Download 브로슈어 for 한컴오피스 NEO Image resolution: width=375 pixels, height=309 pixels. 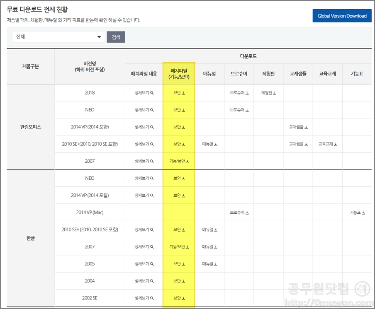click(x=239, y=110)
